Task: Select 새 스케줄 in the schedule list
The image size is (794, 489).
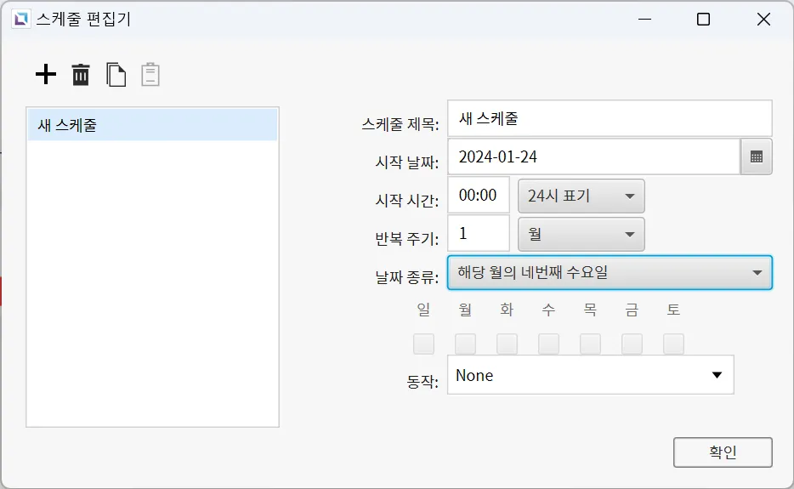Action: 153,125
